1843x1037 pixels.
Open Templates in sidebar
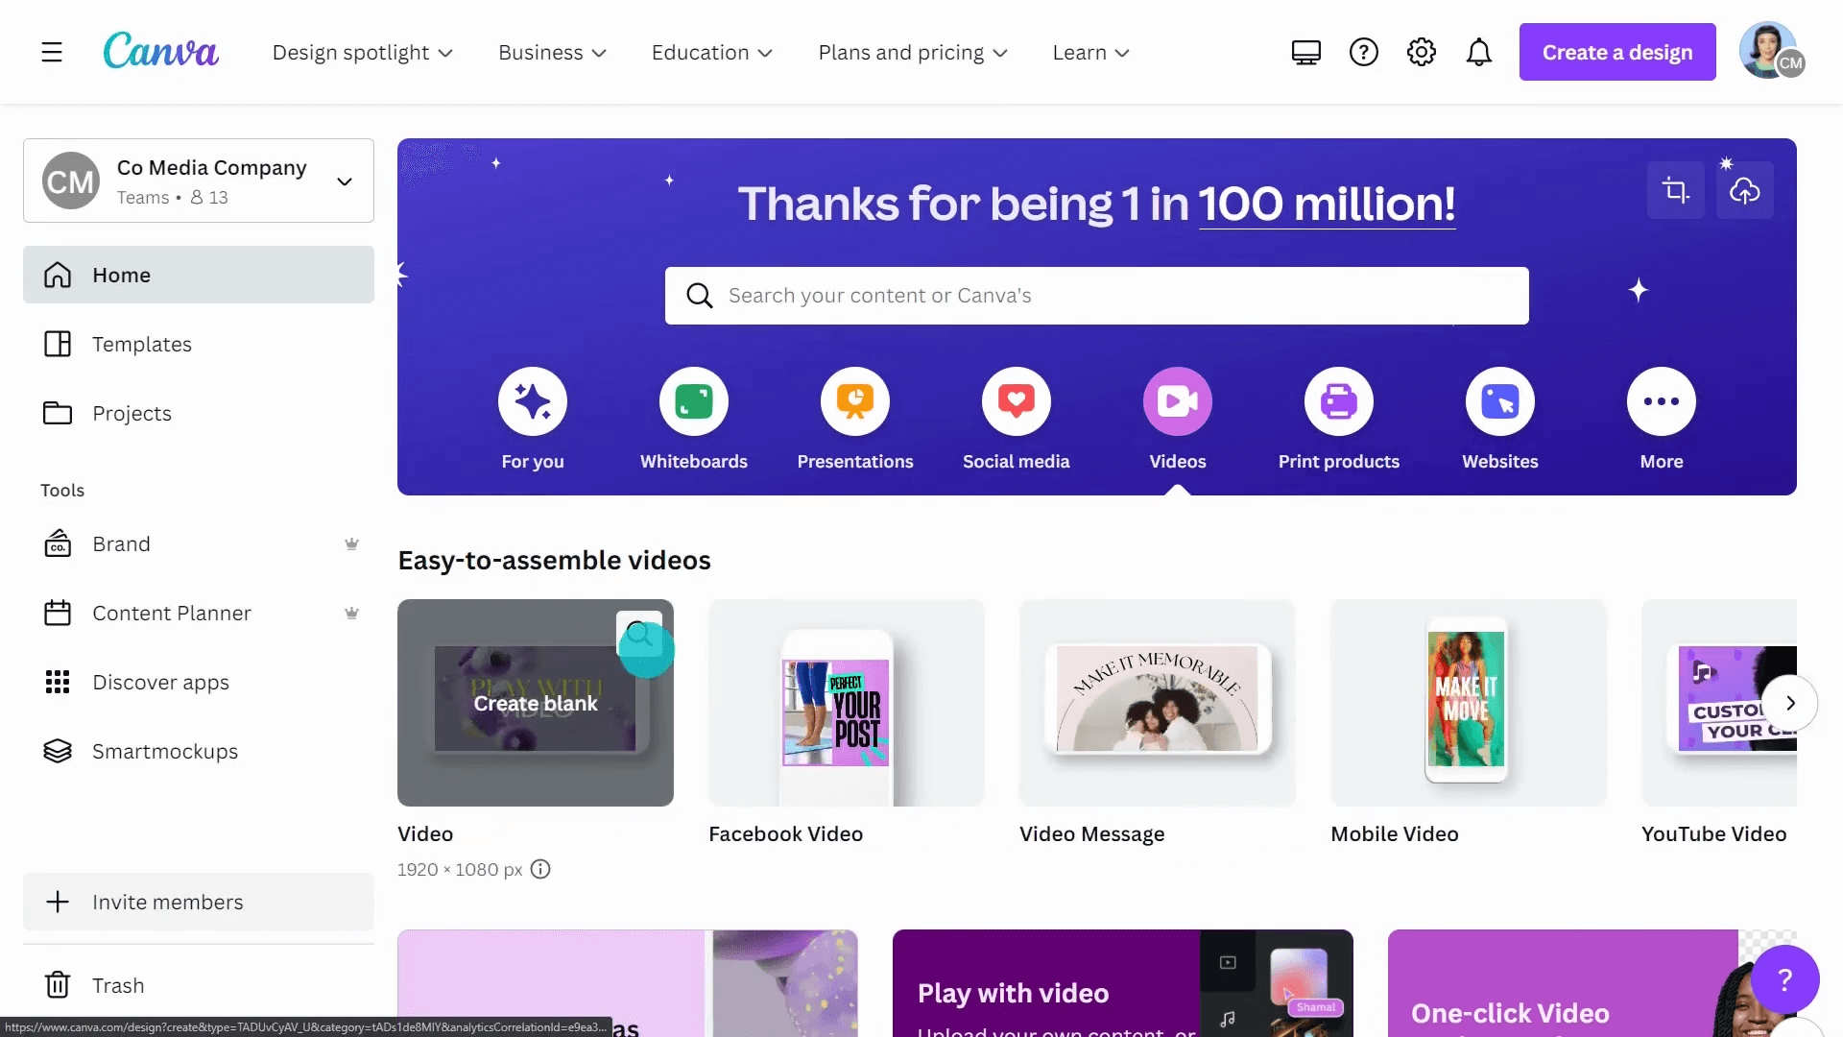[199, 344]
